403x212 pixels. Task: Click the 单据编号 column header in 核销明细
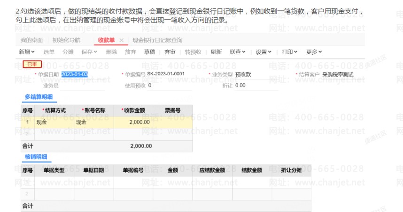tap(133, 170)
